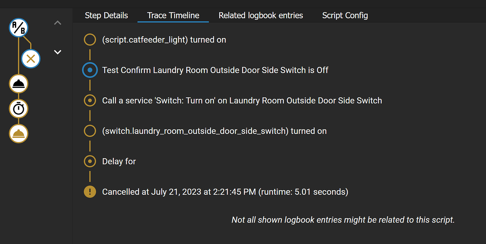The width and height of the screenshot is (486, 244).
Task: Click the down chevron to view next trace
Action: pos(57,52)
